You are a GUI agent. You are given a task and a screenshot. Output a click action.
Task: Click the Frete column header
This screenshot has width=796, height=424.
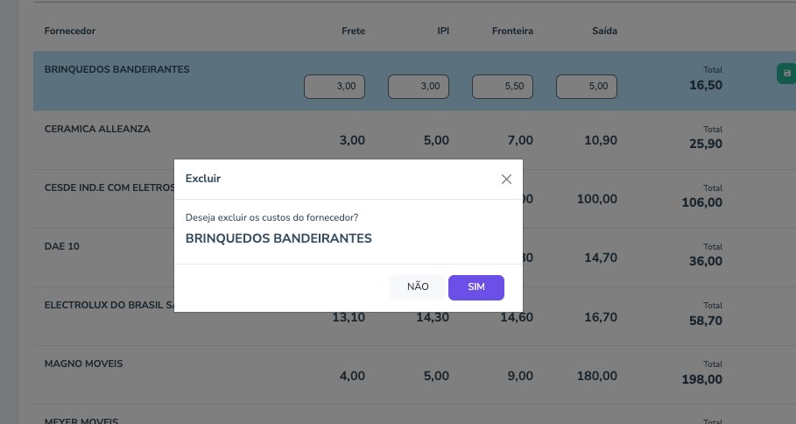(x=353, y=31)
